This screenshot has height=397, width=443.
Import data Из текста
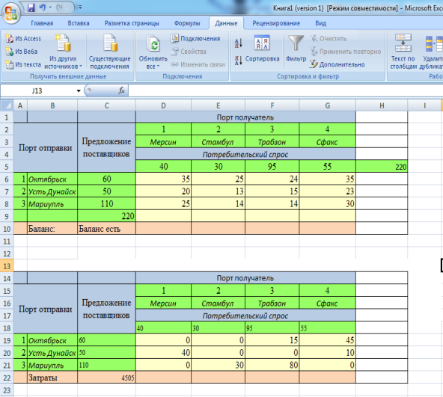[23, 64]
